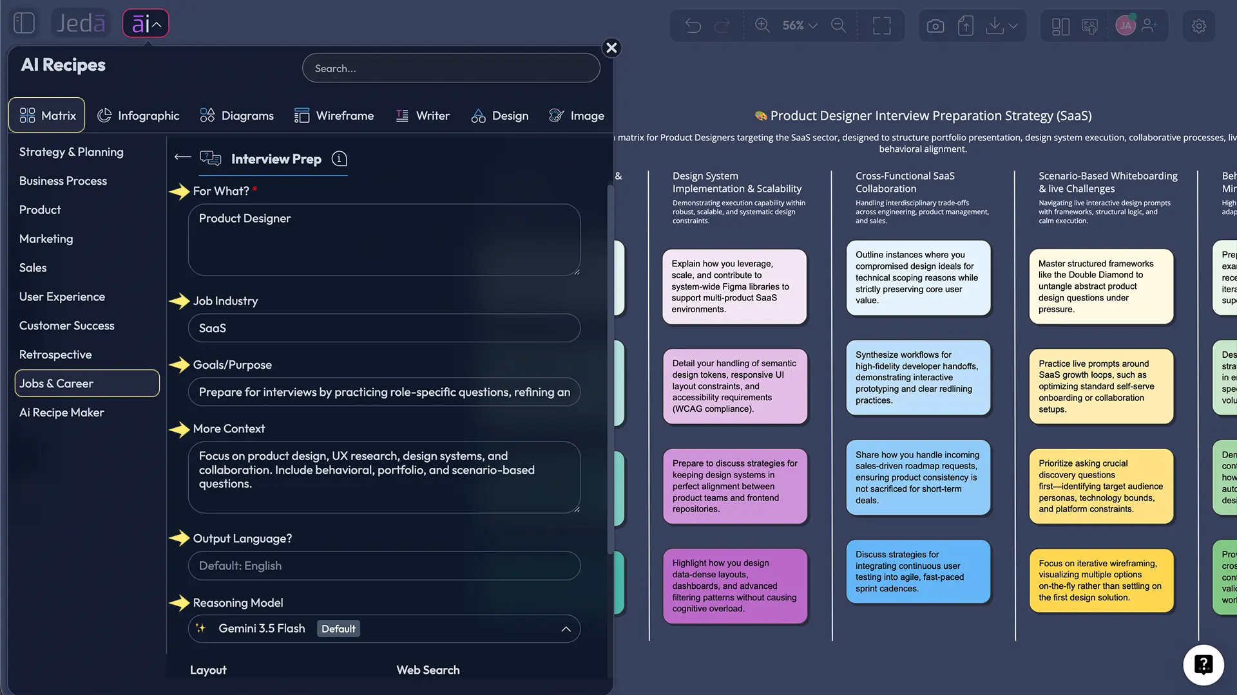1237x695 pixels.
Task: Select Strategy & Planning category
Action: tap(72, 152)
